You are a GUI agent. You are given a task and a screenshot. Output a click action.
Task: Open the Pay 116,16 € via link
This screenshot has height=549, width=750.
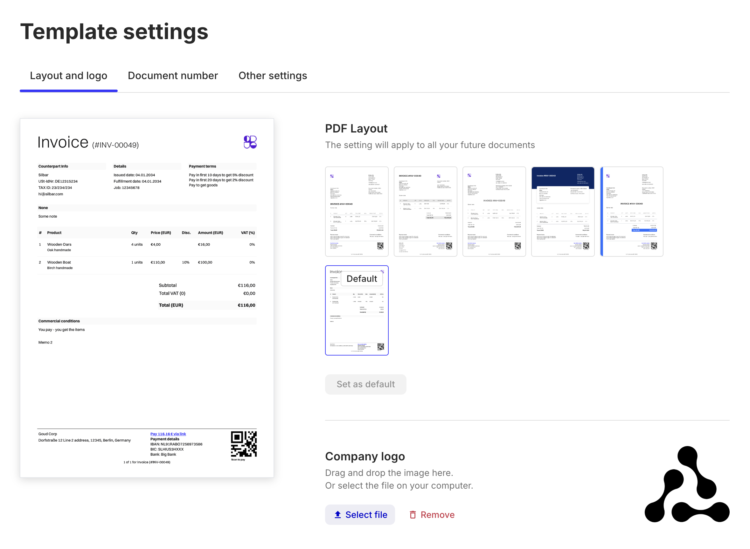(168, 434)
